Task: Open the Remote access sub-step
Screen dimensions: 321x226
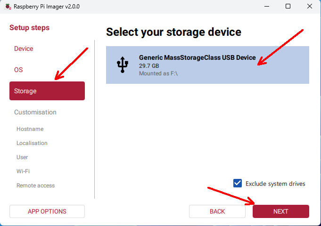Action: coord(35,186)
